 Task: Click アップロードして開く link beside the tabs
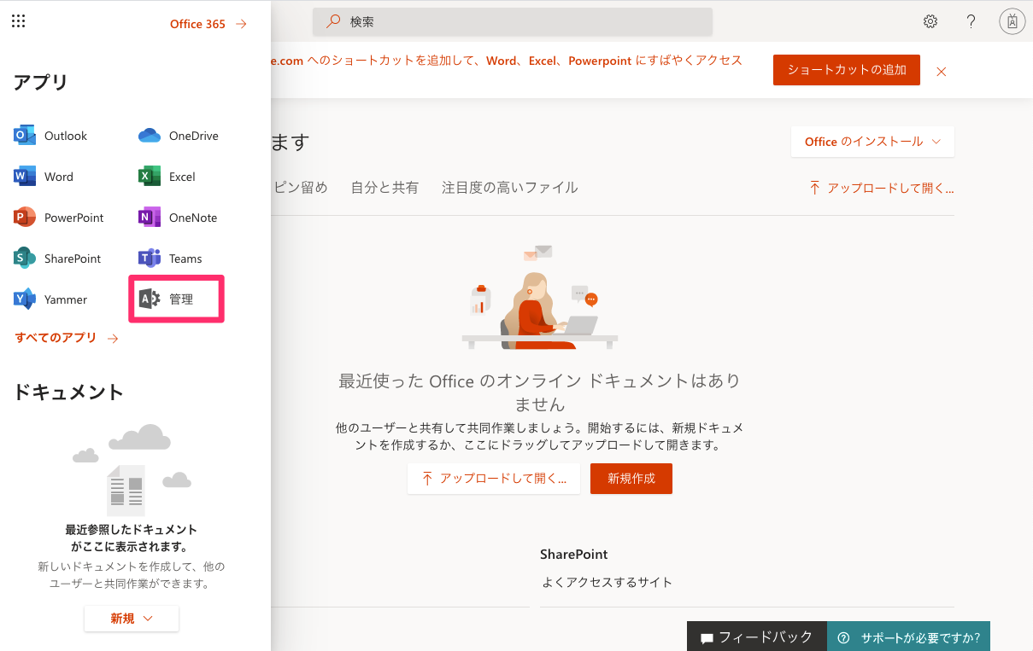(882, 188)
